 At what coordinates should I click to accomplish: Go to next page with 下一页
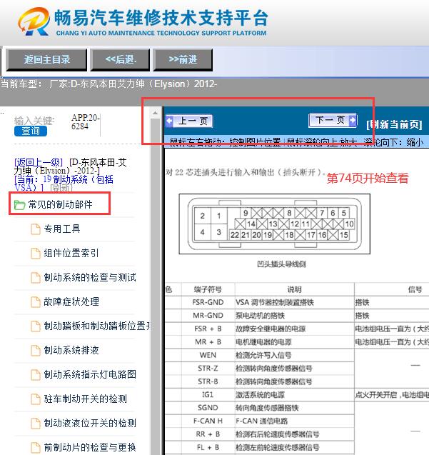tap(333, 120)
